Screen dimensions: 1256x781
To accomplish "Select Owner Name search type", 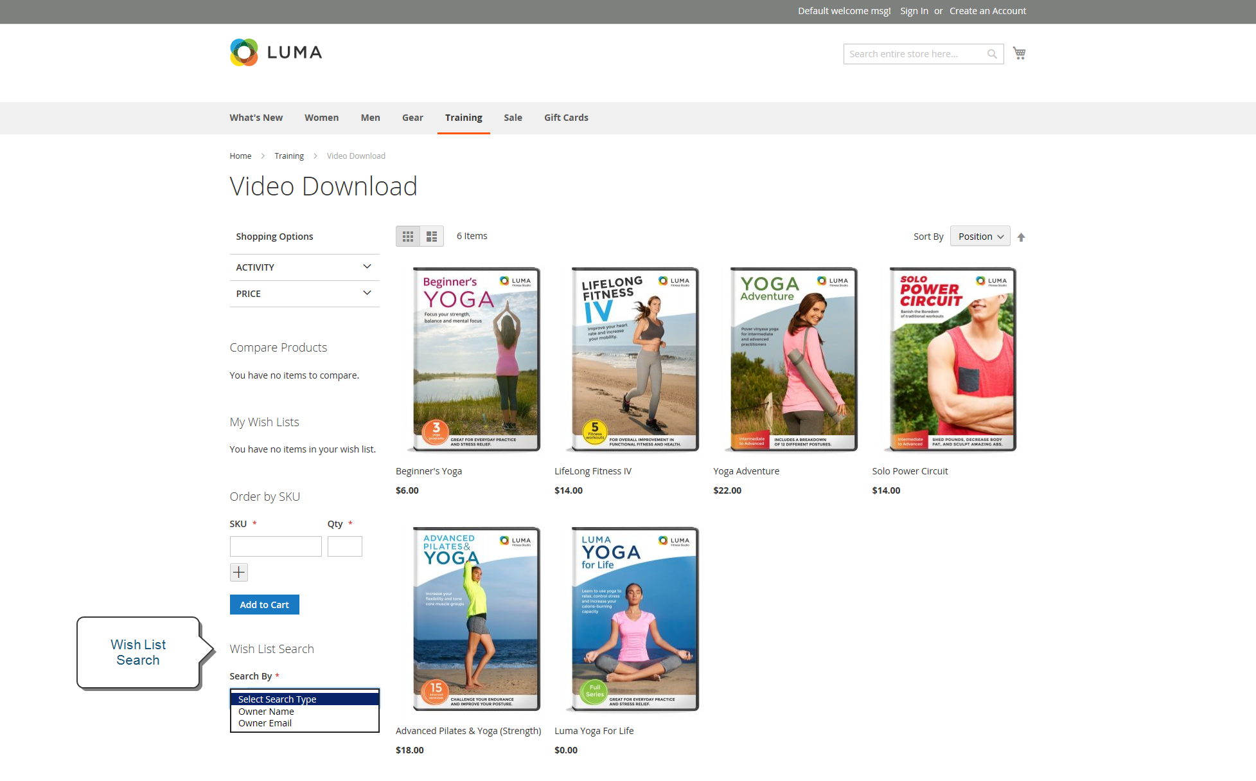I will pos(305,712).
